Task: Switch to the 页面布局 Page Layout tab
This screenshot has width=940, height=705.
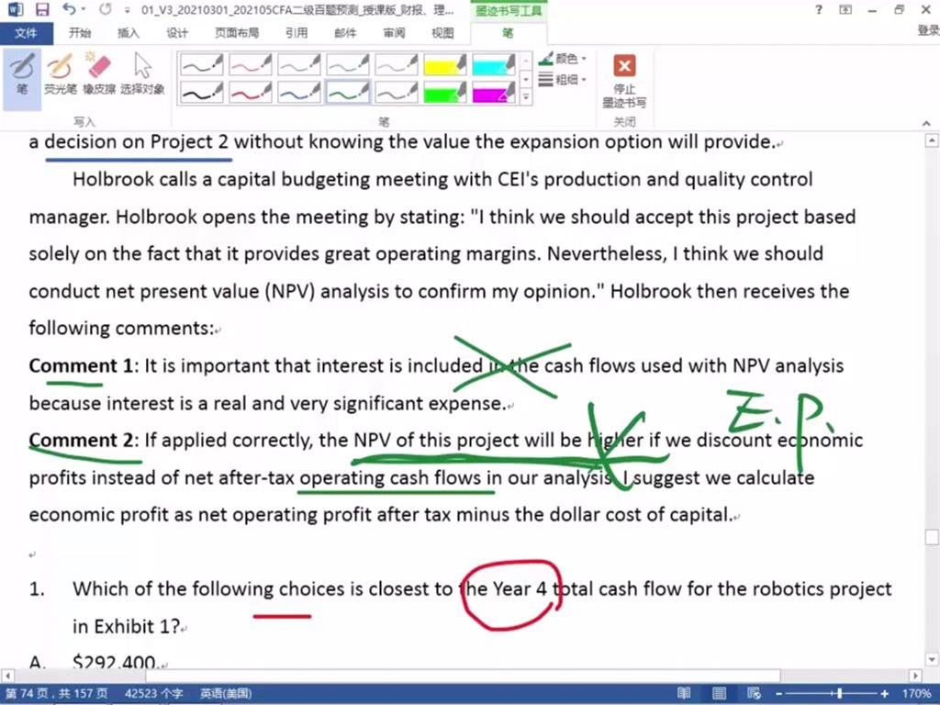Action: (237, 33)
